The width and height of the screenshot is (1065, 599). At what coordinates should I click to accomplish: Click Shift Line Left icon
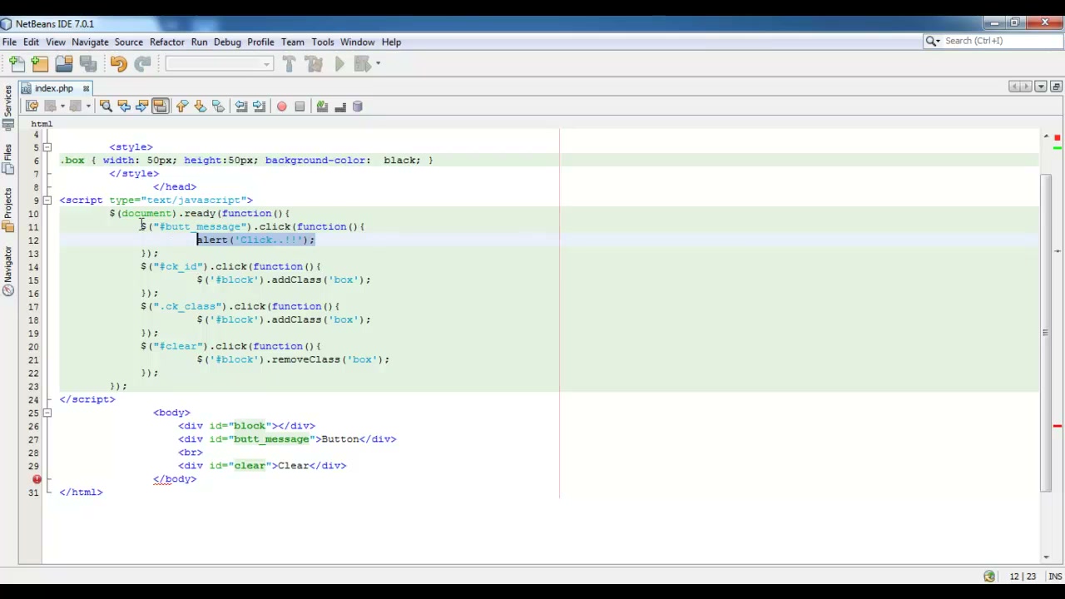click(240, 106)
